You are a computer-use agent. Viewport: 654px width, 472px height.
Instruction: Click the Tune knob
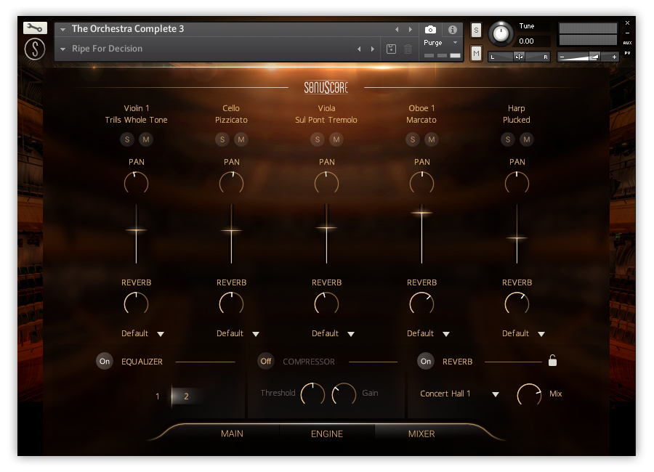[x=500, y=33]
